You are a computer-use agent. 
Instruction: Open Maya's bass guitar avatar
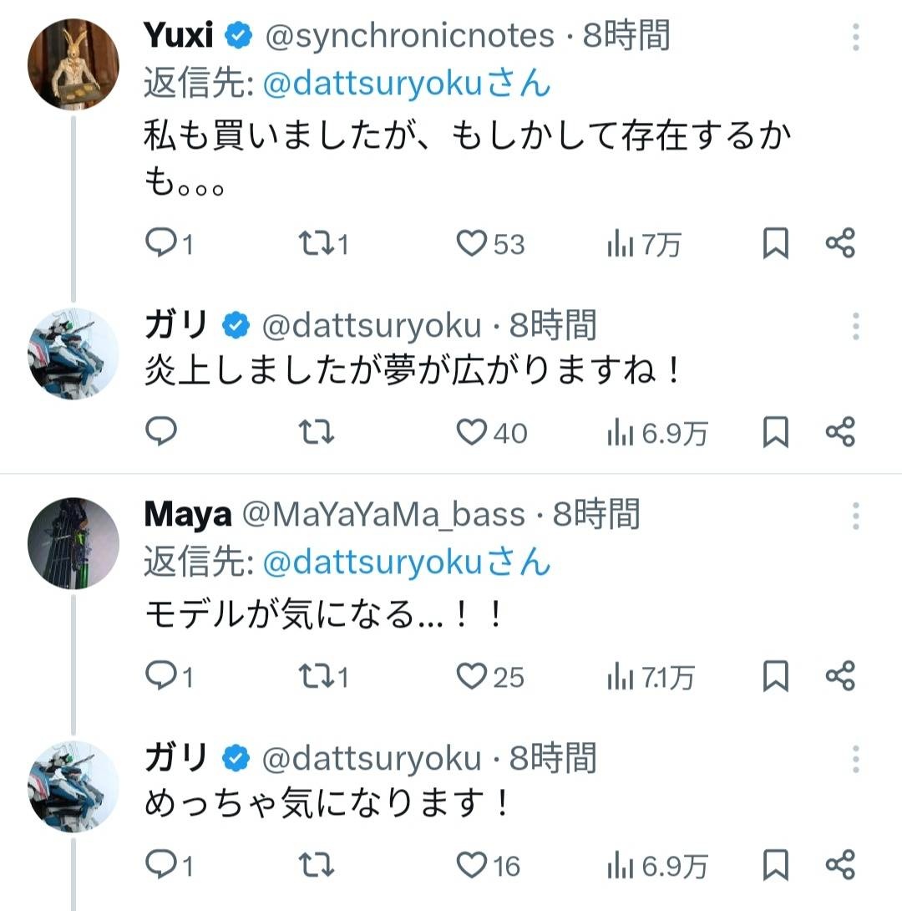click(73, 543)
